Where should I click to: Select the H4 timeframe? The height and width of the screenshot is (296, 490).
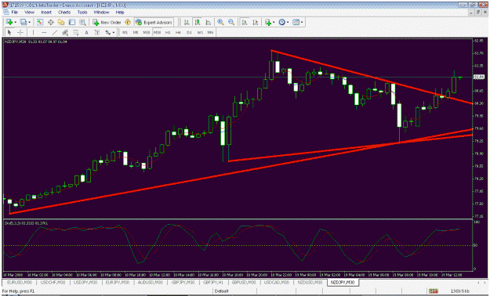pos(178,32)
